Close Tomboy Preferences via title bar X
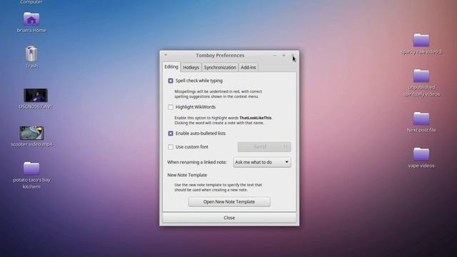Viewport: 457px width, 257px height. pos(292,56)
